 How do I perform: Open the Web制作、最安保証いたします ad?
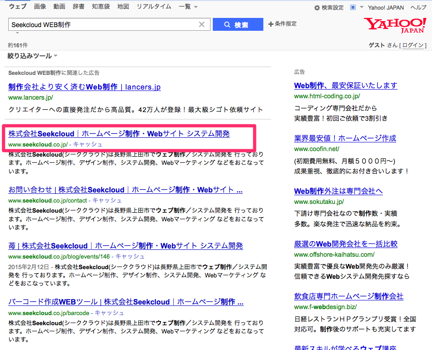346,85
